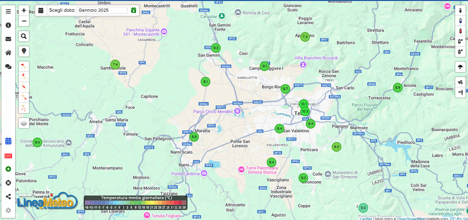
Task: Open the info icon in sidebar
Action: pos(8,25)
